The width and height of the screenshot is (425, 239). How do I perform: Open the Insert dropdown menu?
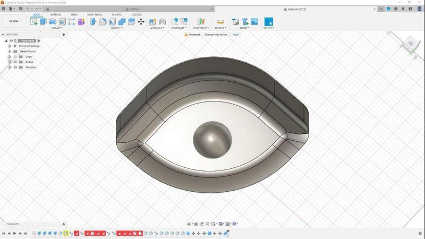244,28
